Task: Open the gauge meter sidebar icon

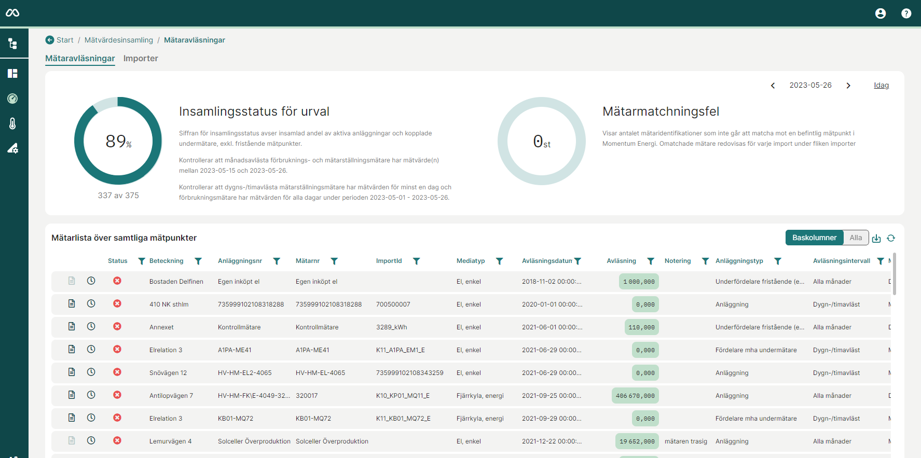Action: tap(12, 99)
